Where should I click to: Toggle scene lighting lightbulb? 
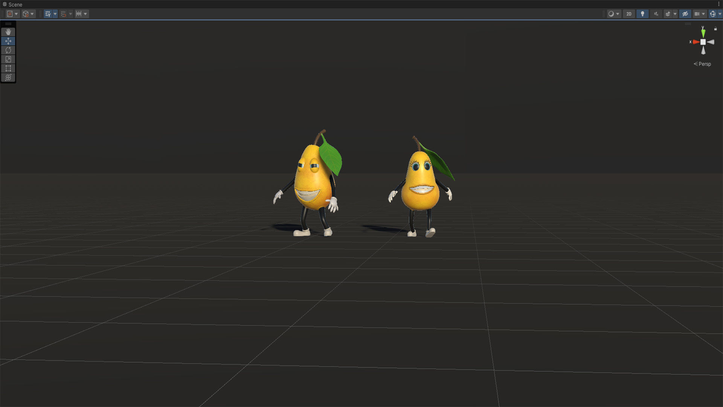click(642, 14)
